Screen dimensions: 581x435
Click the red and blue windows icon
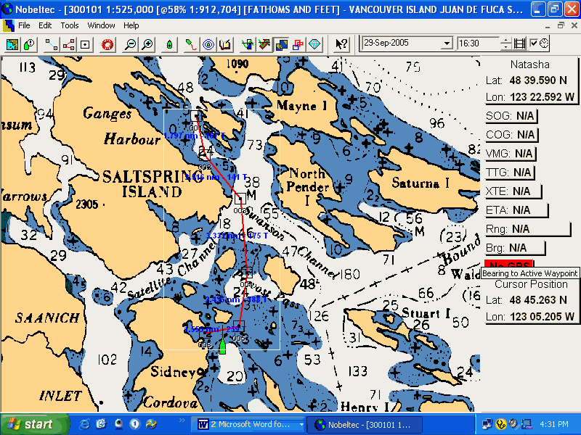point(298,44)
